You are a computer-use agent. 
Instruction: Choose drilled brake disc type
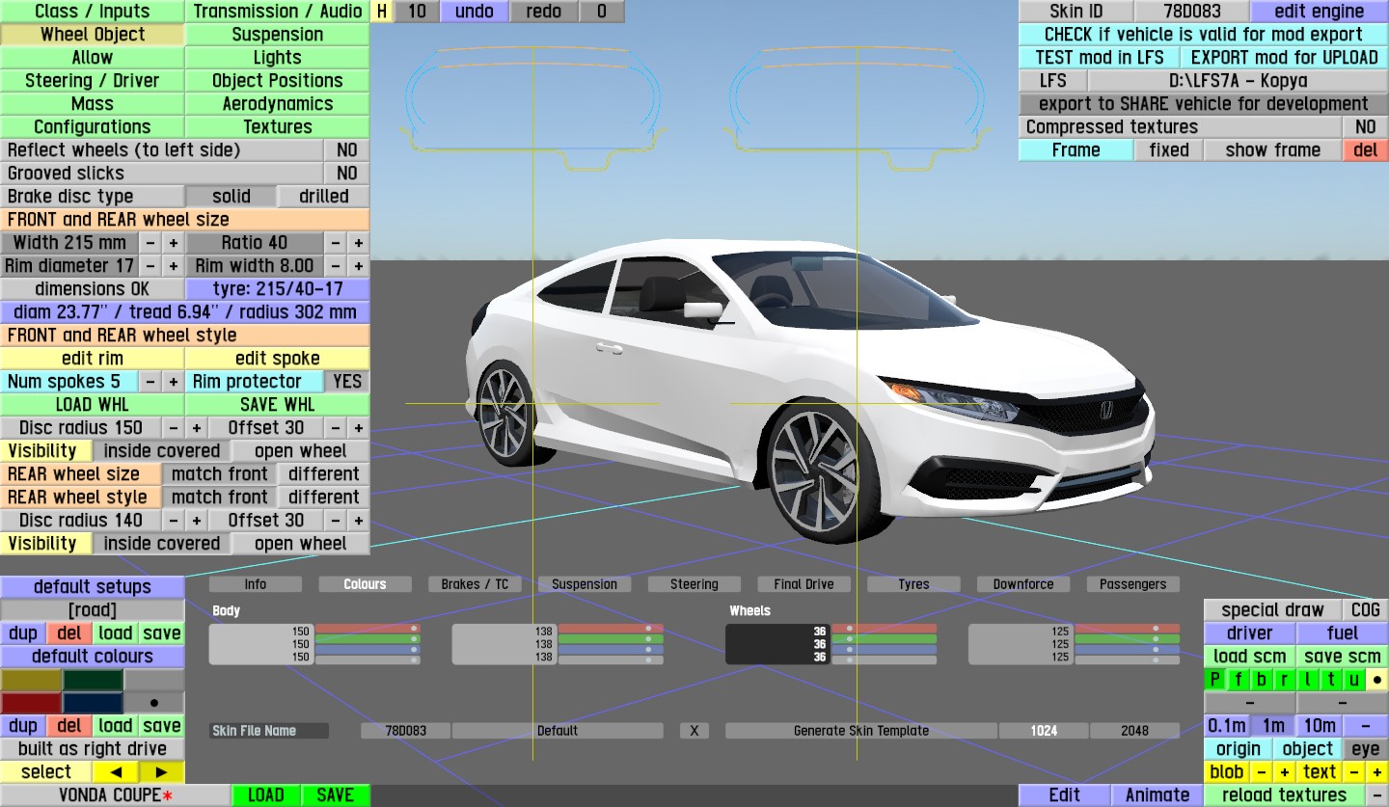coord(324,197)
